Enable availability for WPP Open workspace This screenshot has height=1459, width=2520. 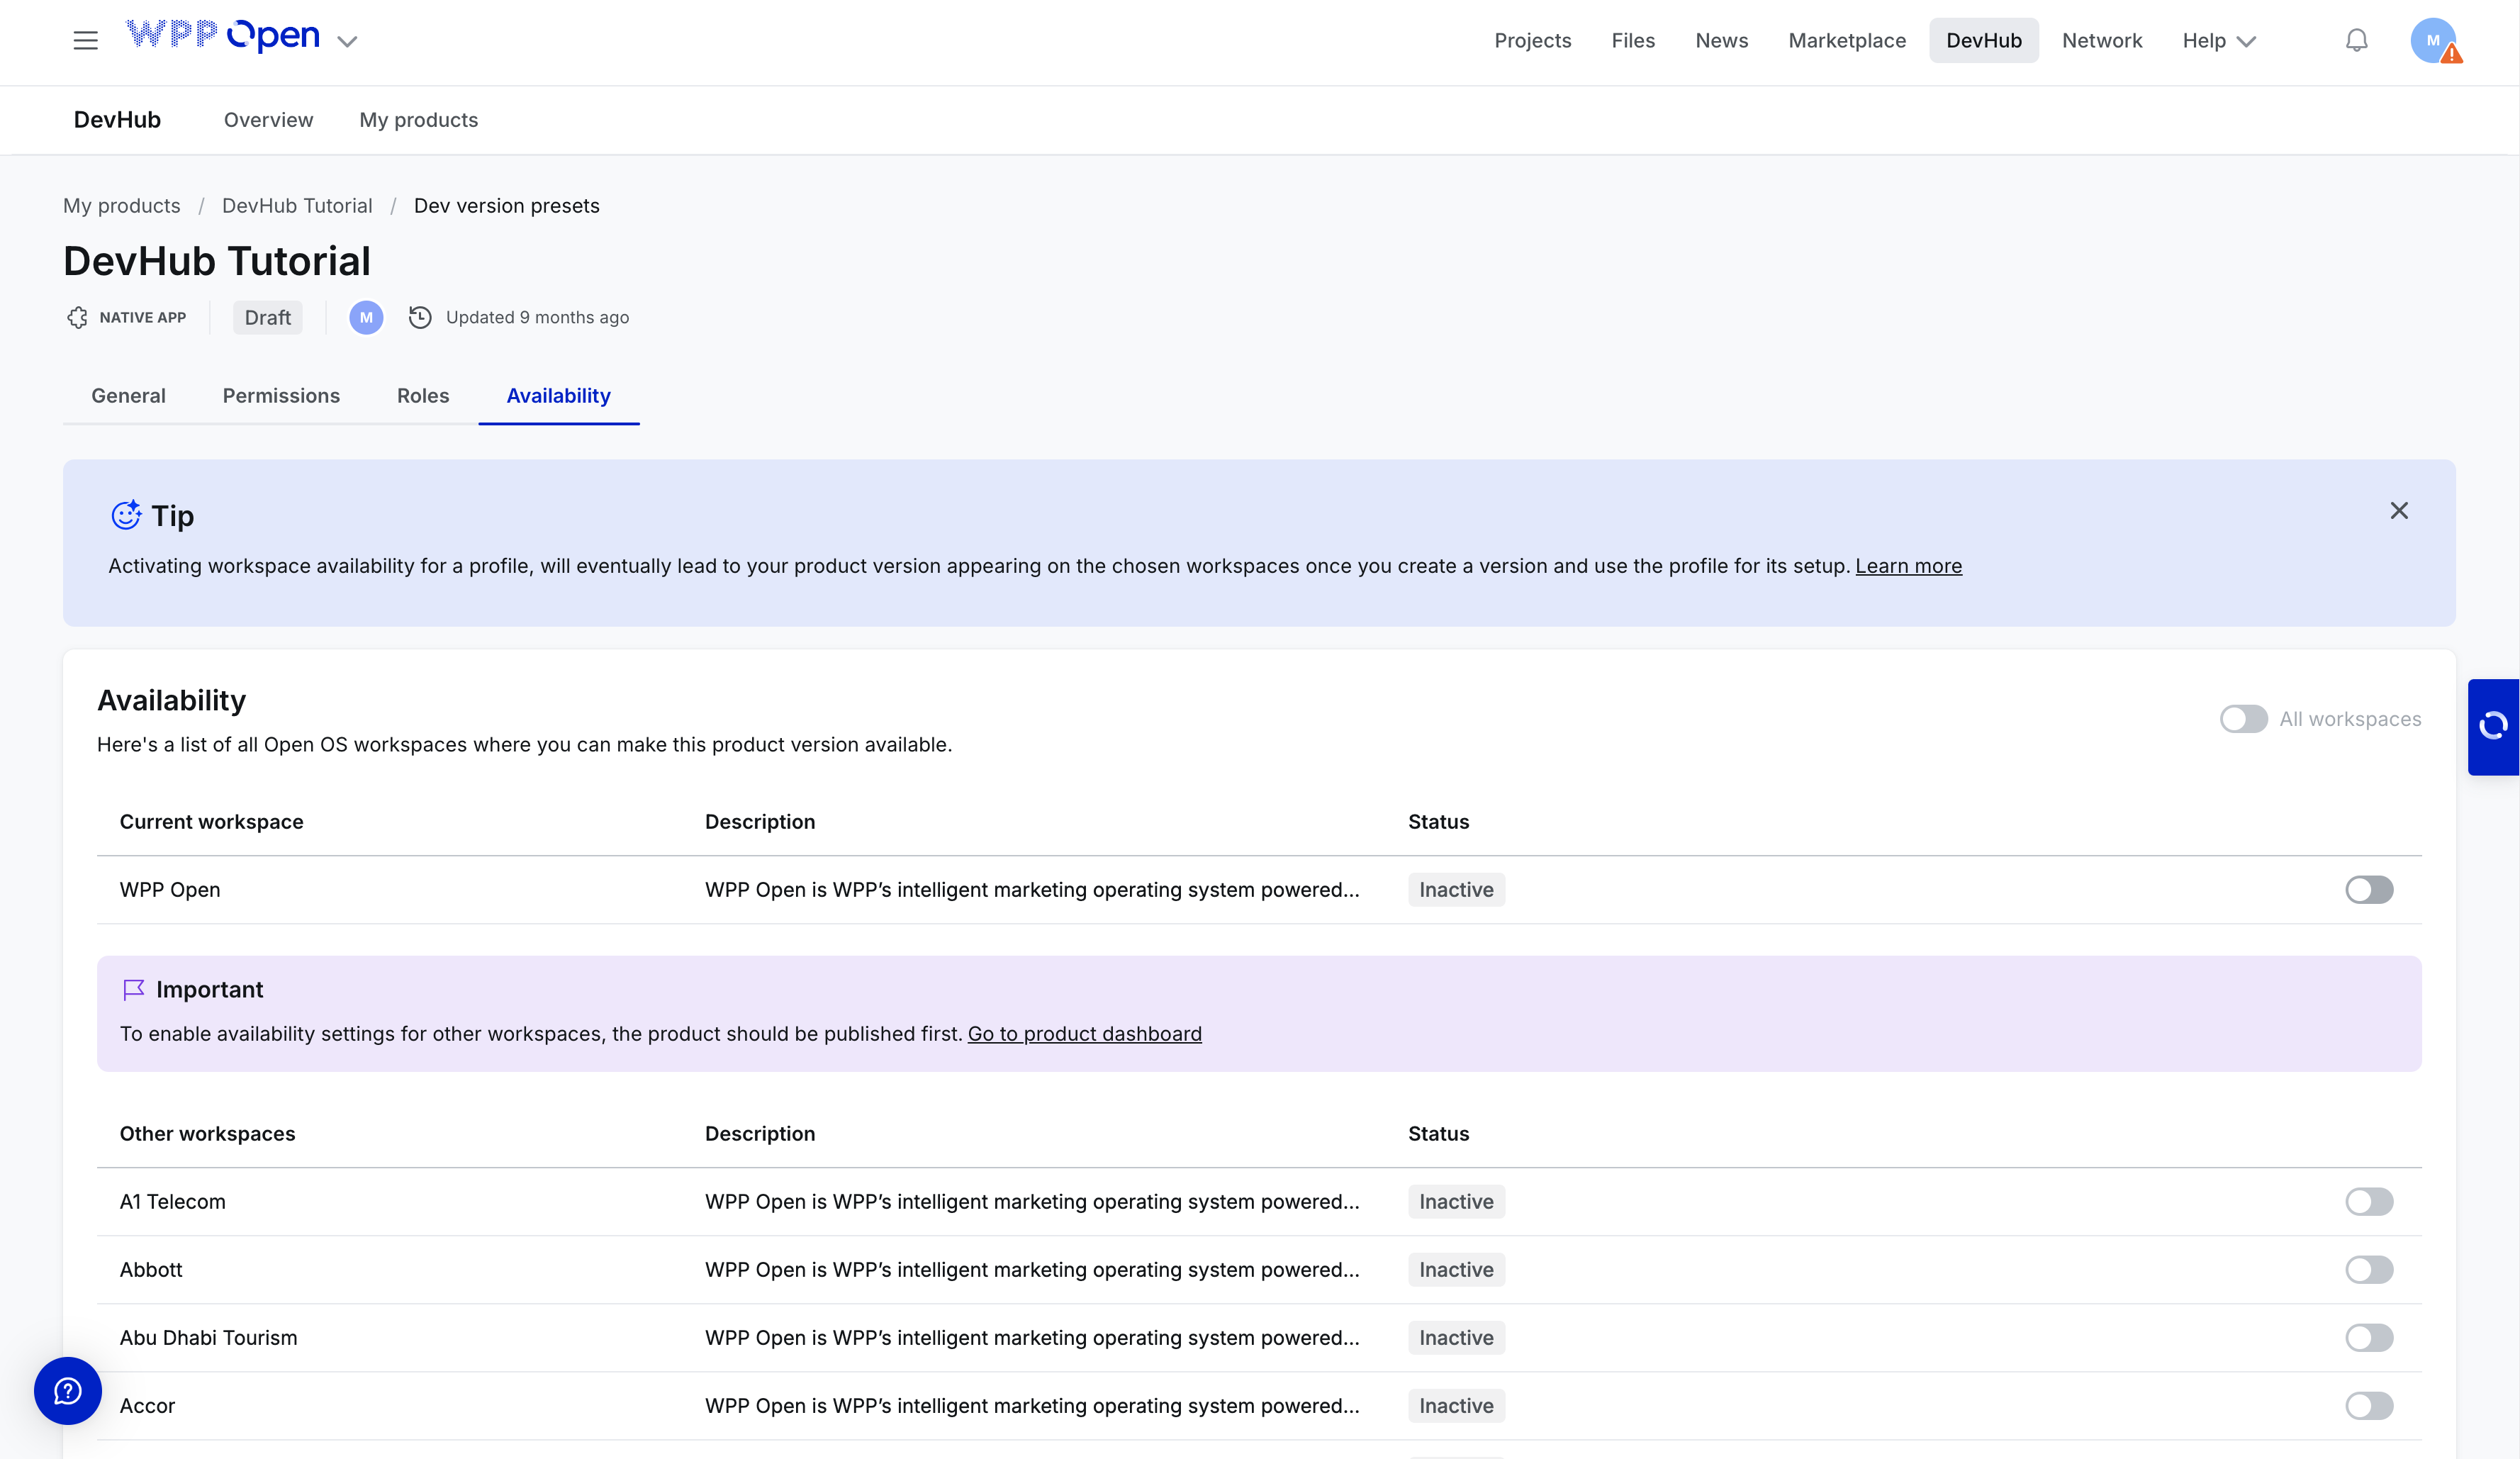coord(2368,890)
